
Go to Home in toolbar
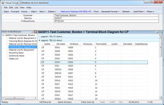click(x=24, y=12)
